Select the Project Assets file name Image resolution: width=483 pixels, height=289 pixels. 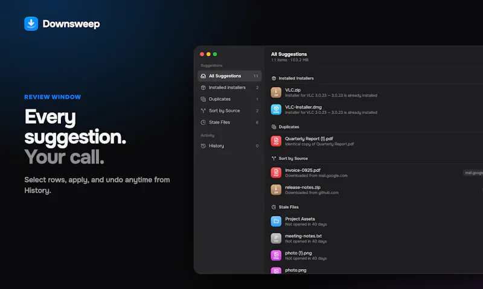300,219
